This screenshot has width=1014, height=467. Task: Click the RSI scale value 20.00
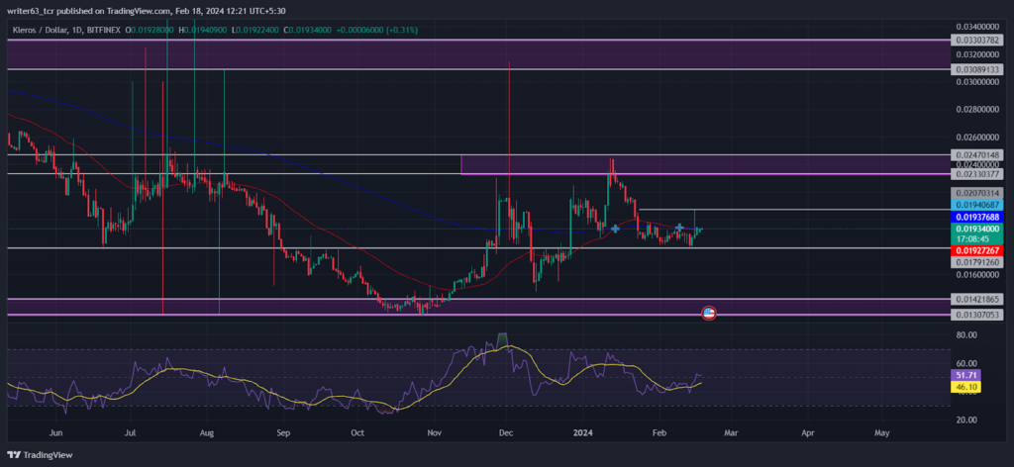965,420
